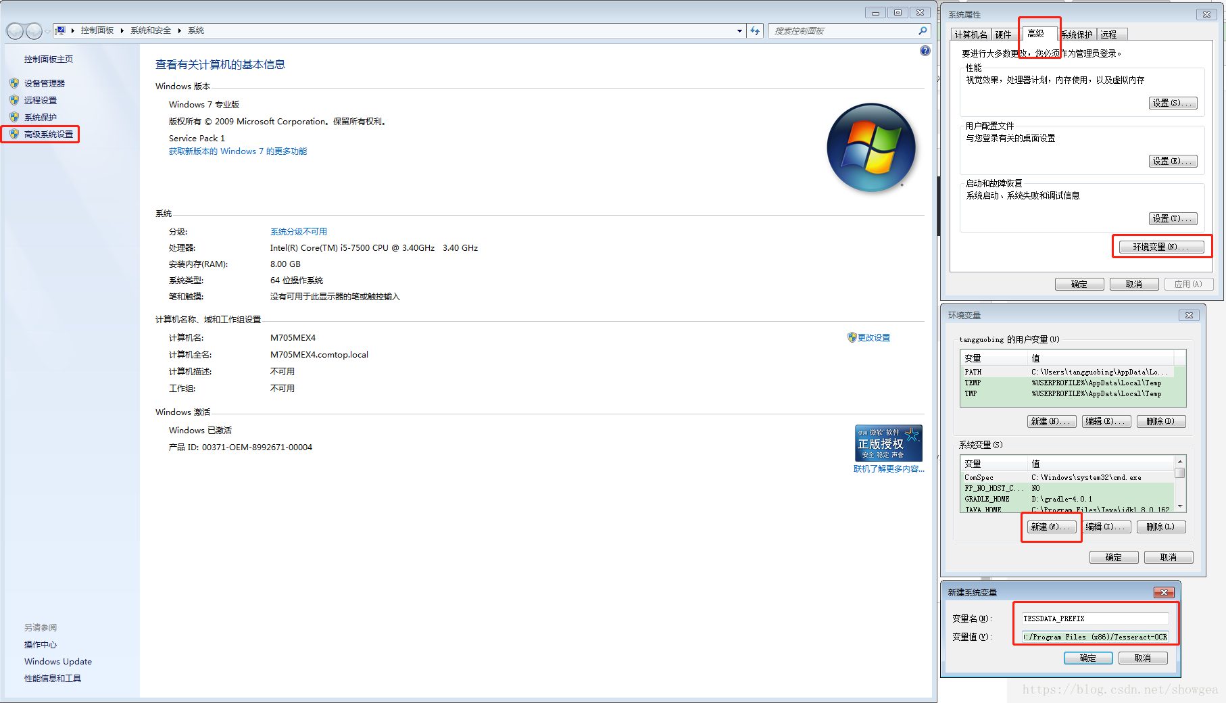1226x703 pixels.
Task: Expand the 系统和安全 breadcrumb arrow
Action: [180, 30]
